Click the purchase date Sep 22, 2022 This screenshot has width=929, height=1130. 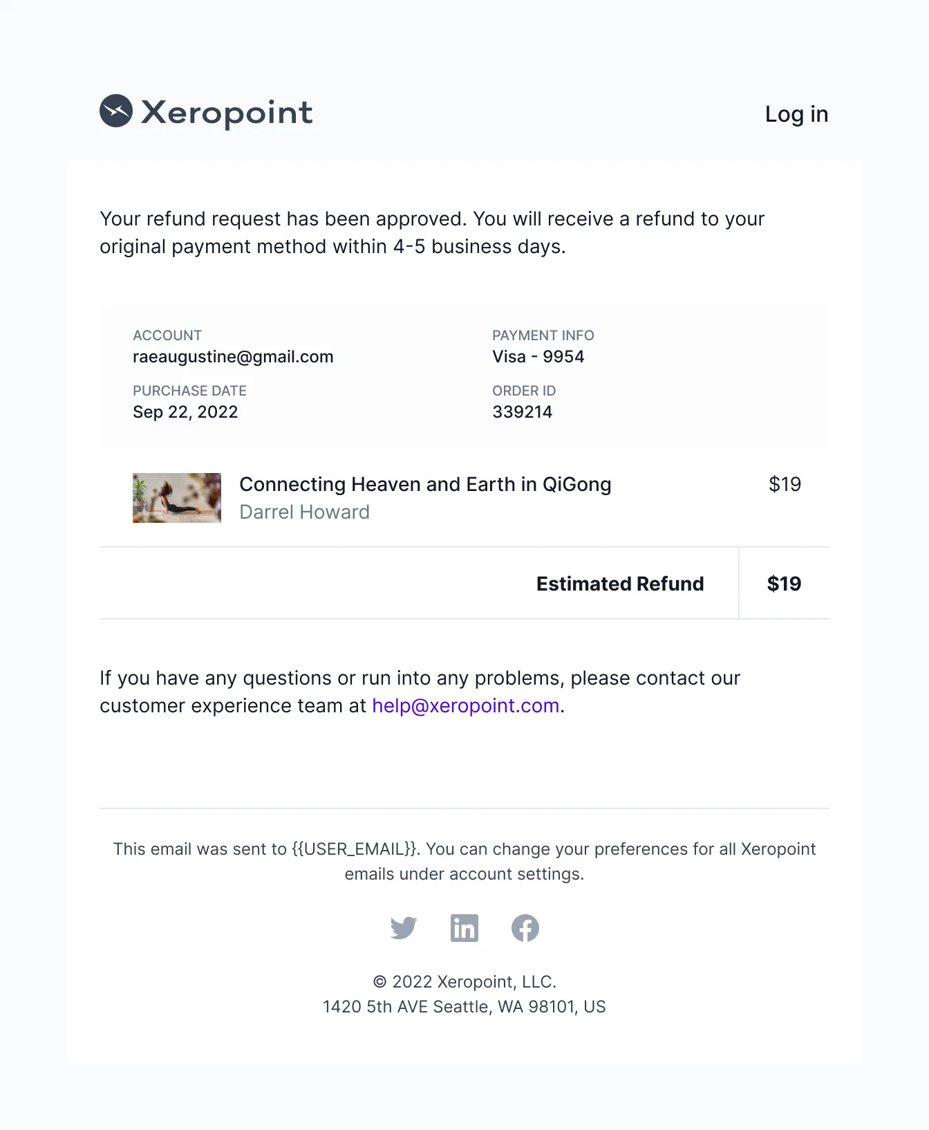[185, 412]
